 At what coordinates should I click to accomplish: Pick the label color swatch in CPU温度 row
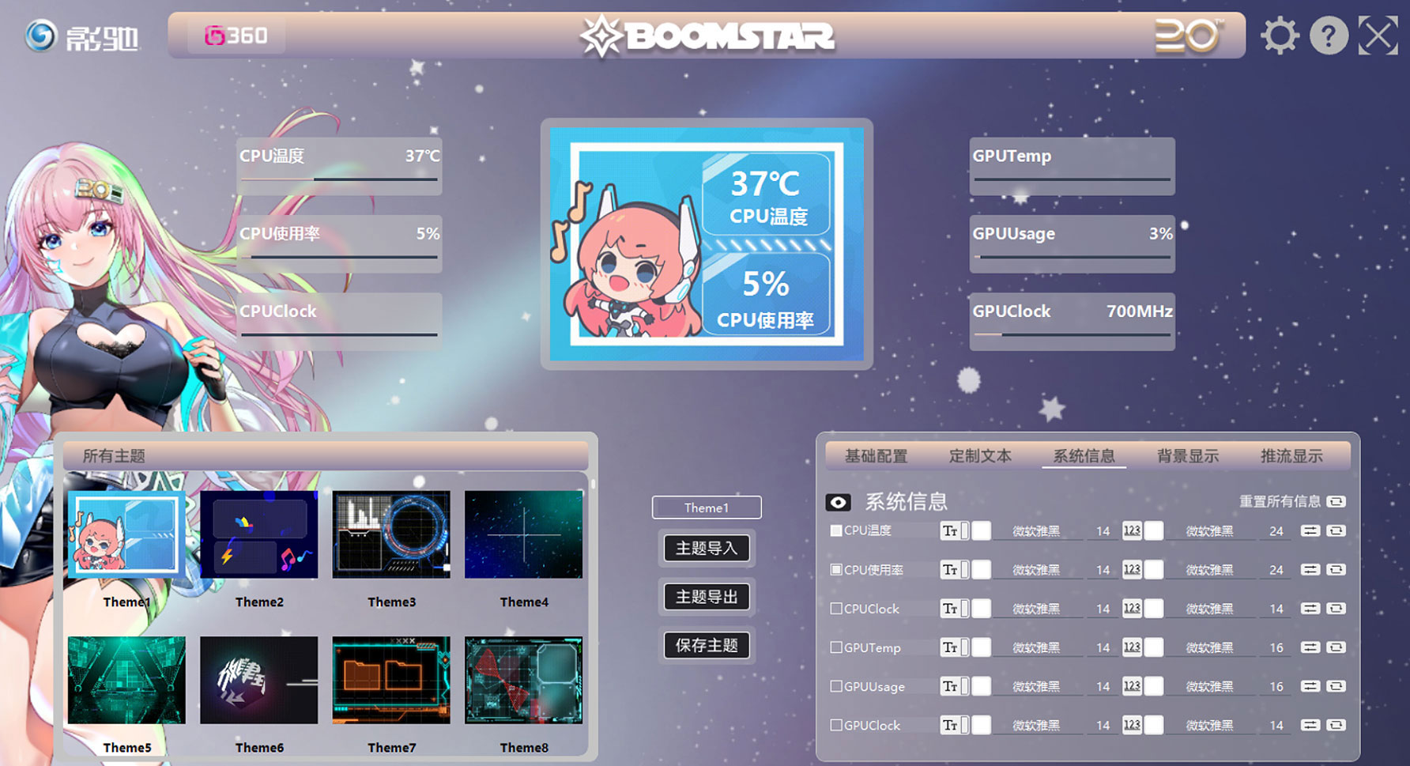point(981,531)
